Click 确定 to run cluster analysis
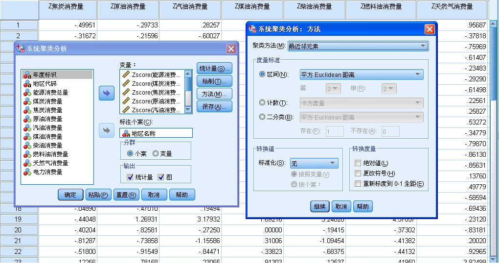 pos(70,195)
